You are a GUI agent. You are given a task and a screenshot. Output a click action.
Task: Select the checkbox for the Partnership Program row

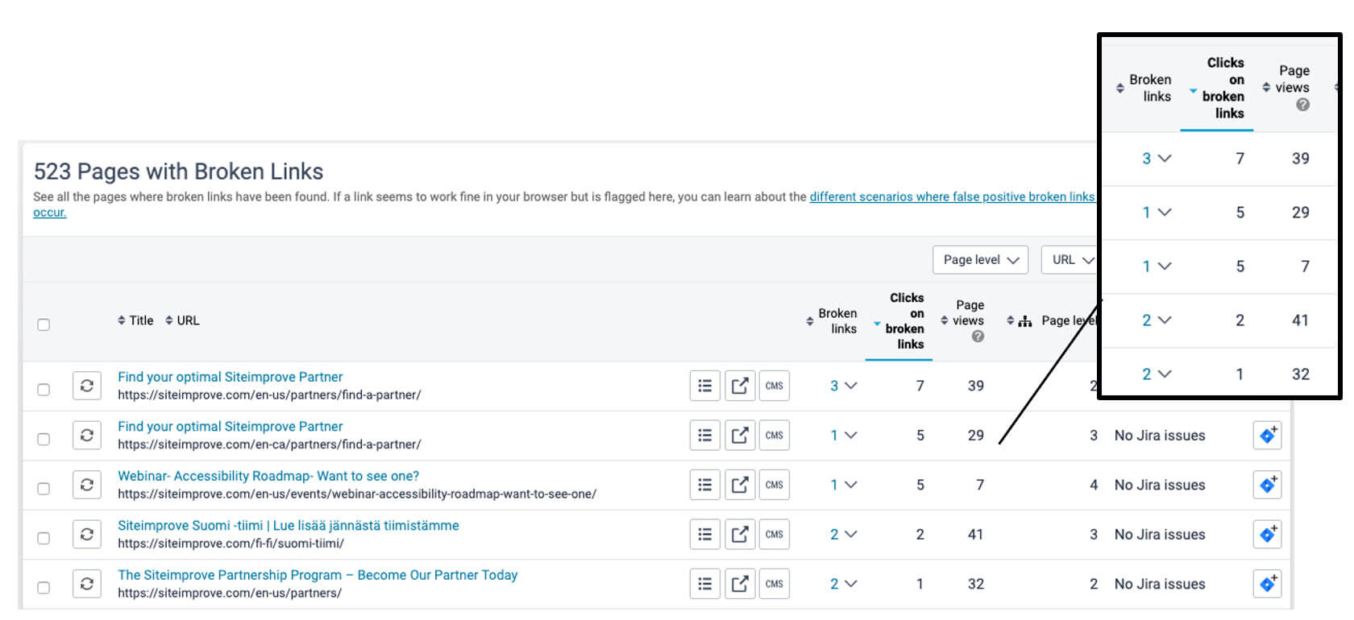pos(44,588)
